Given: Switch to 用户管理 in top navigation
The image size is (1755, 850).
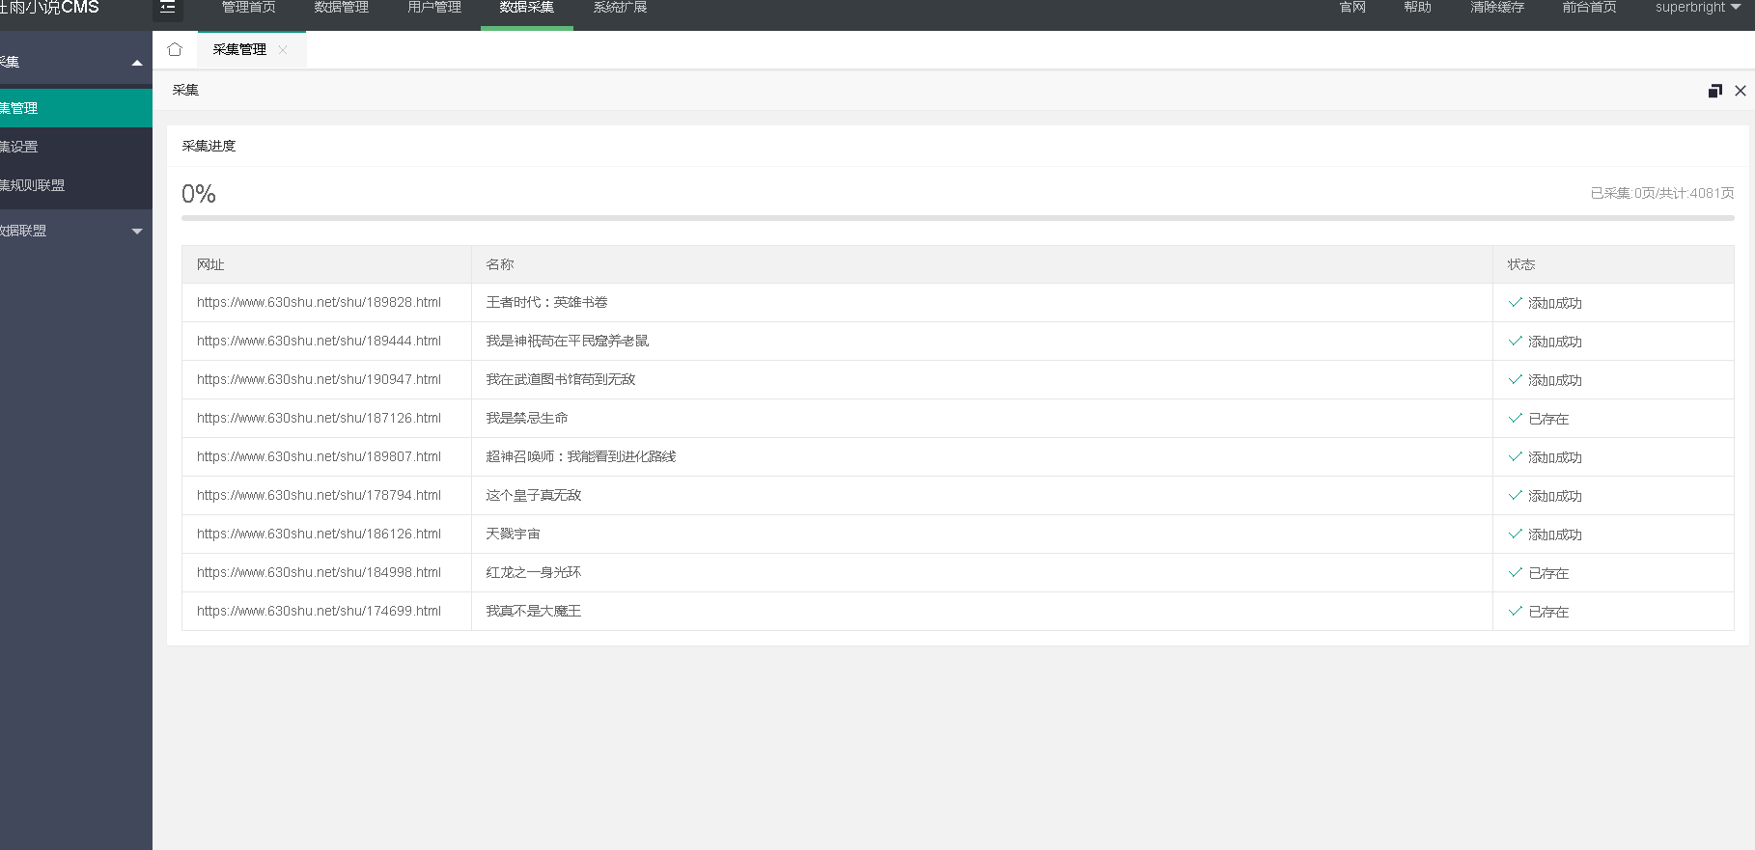Looking at the screenshot, I should tap(434, 8).
